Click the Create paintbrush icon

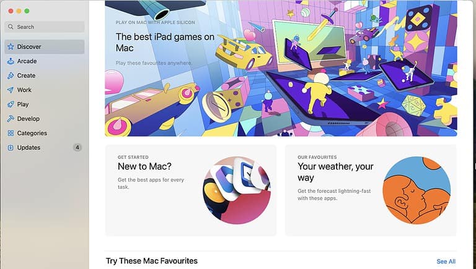coord(11,75)
